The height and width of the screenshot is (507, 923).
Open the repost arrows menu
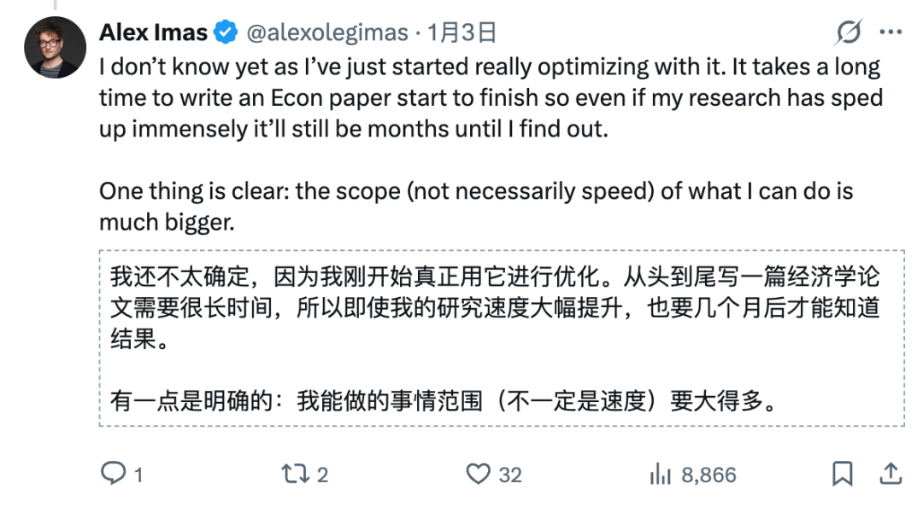(x=296, y=474)
